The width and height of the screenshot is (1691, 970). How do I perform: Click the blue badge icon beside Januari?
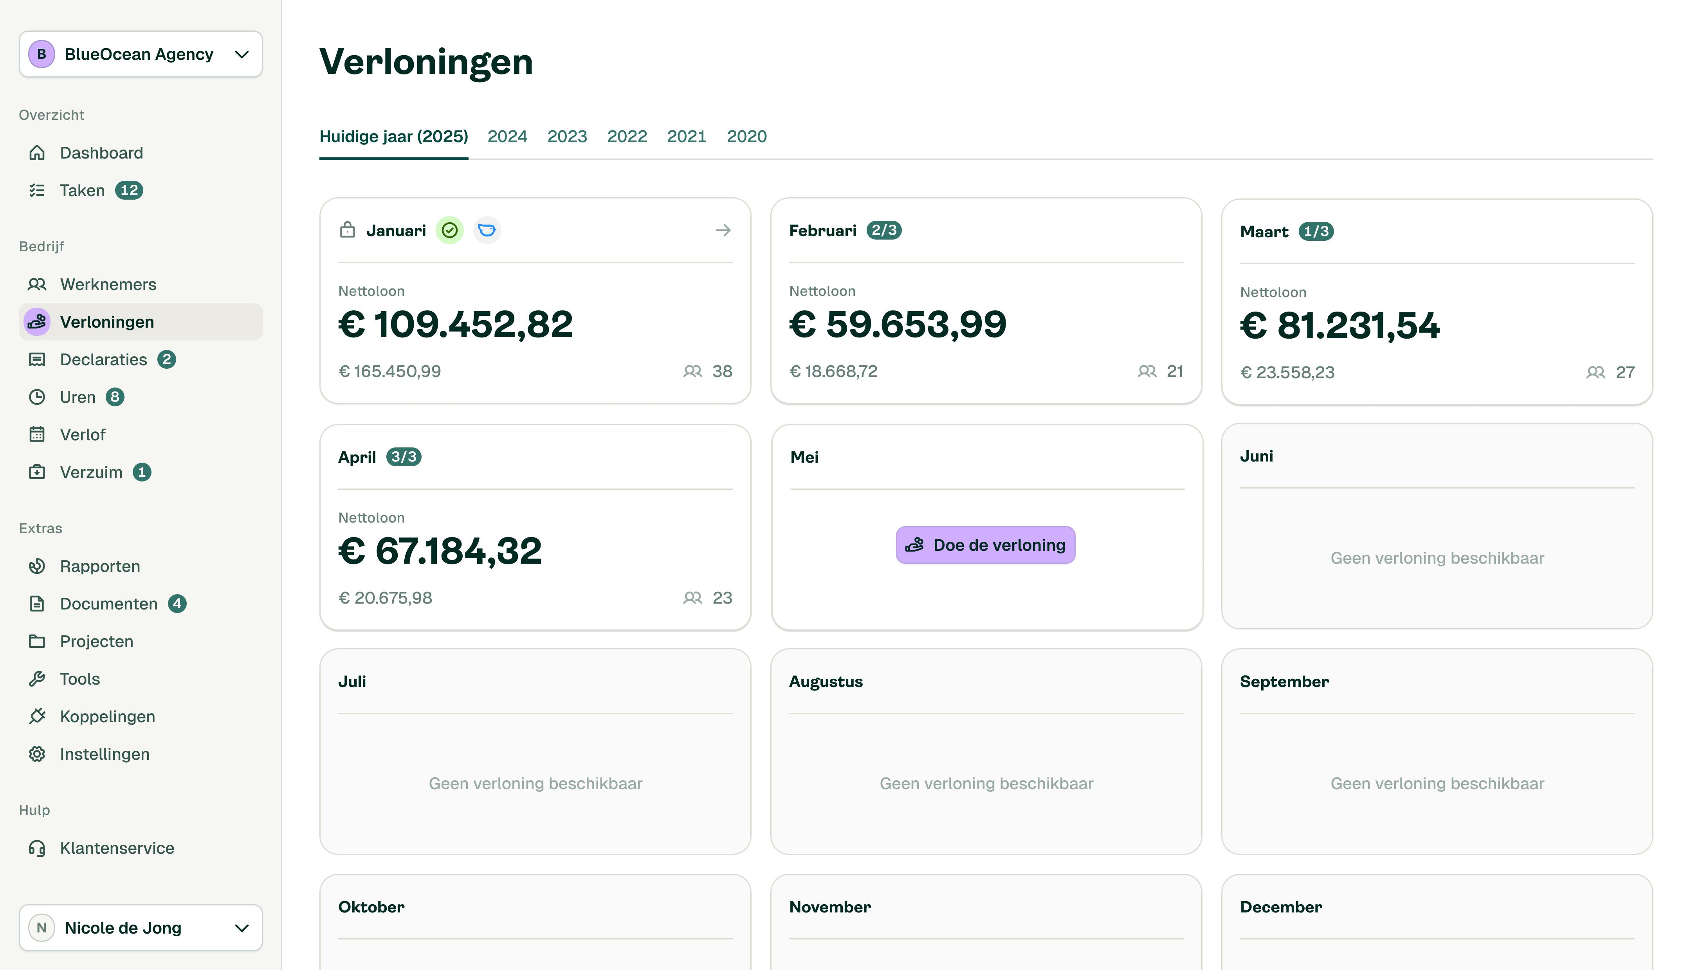click(487, 230)
